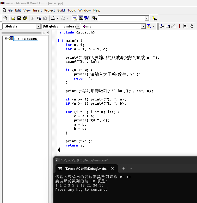Click the Build icon

[x=168, y=26]
